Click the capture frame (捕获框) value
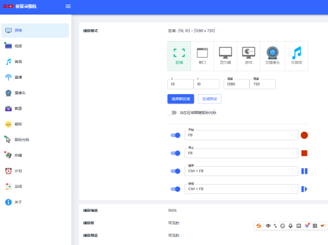Screen dimensions: 328x245 (x=174, y=223)
